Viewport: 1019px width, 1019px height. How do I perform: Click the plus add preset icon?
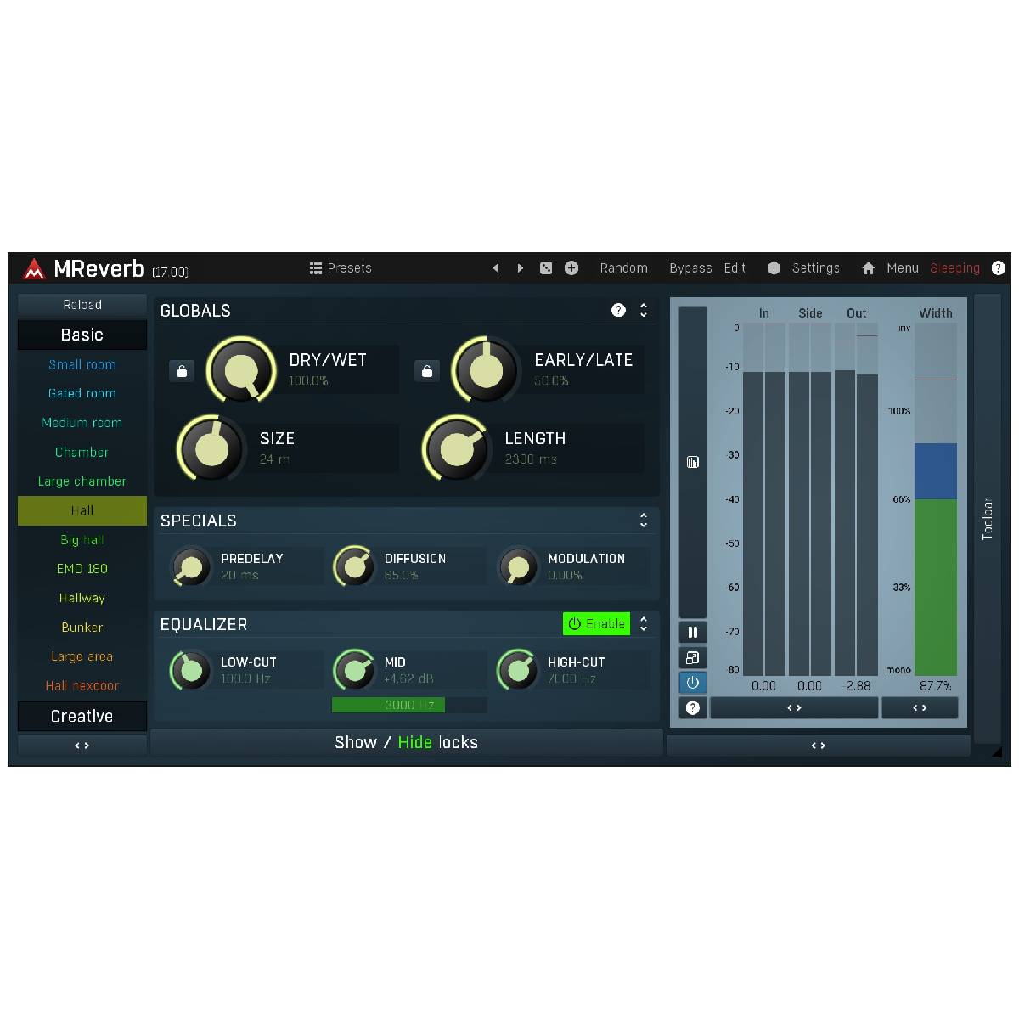click(571, 268)
